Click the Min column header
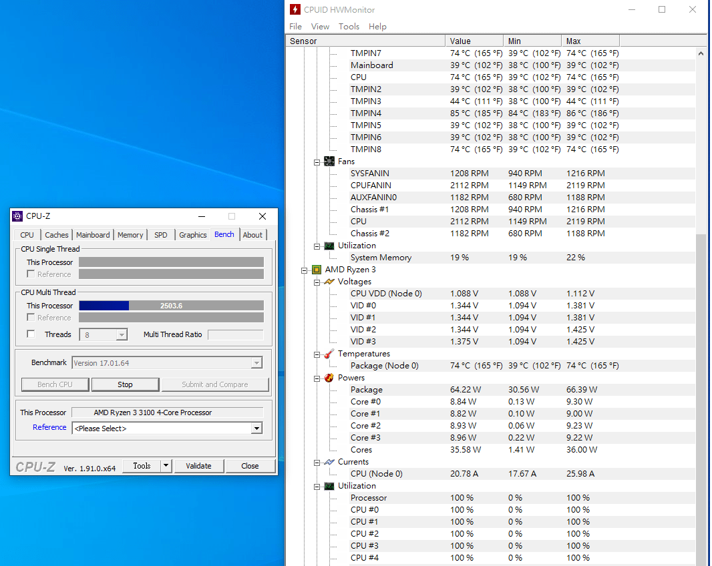 [532, 41]
